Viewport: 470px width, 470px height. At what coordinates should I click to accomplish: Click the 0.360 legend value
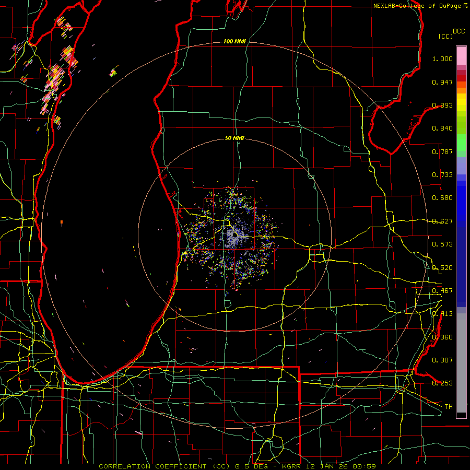click(442, 337)
